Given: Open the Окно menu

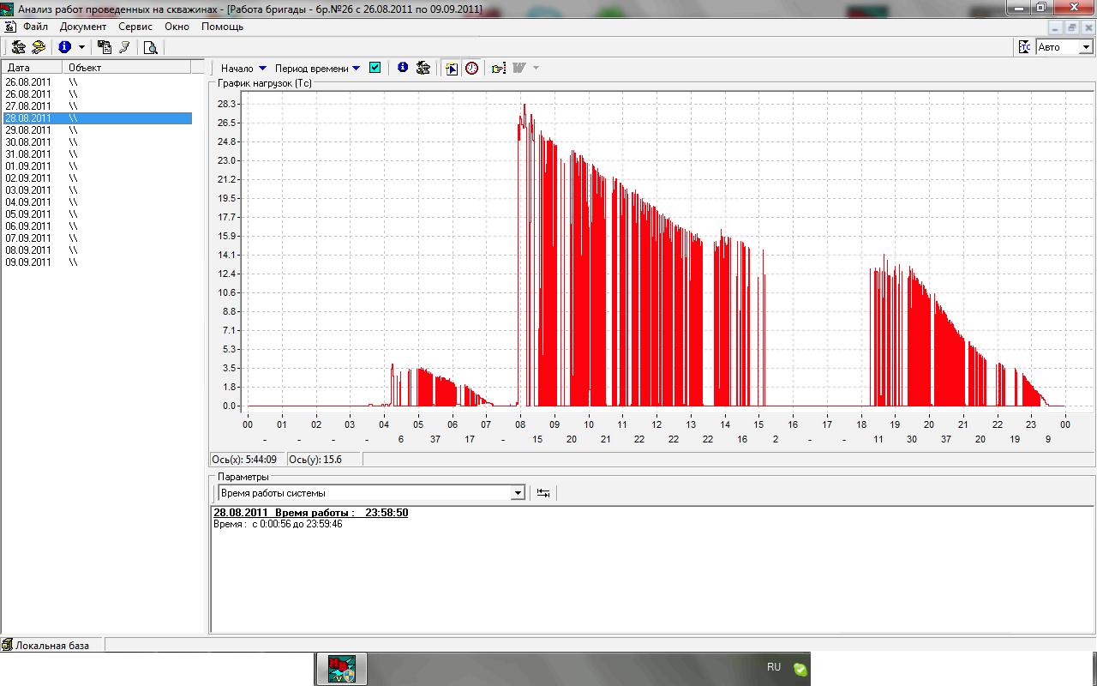Looking at the screenshot, I should pos(177,27).
